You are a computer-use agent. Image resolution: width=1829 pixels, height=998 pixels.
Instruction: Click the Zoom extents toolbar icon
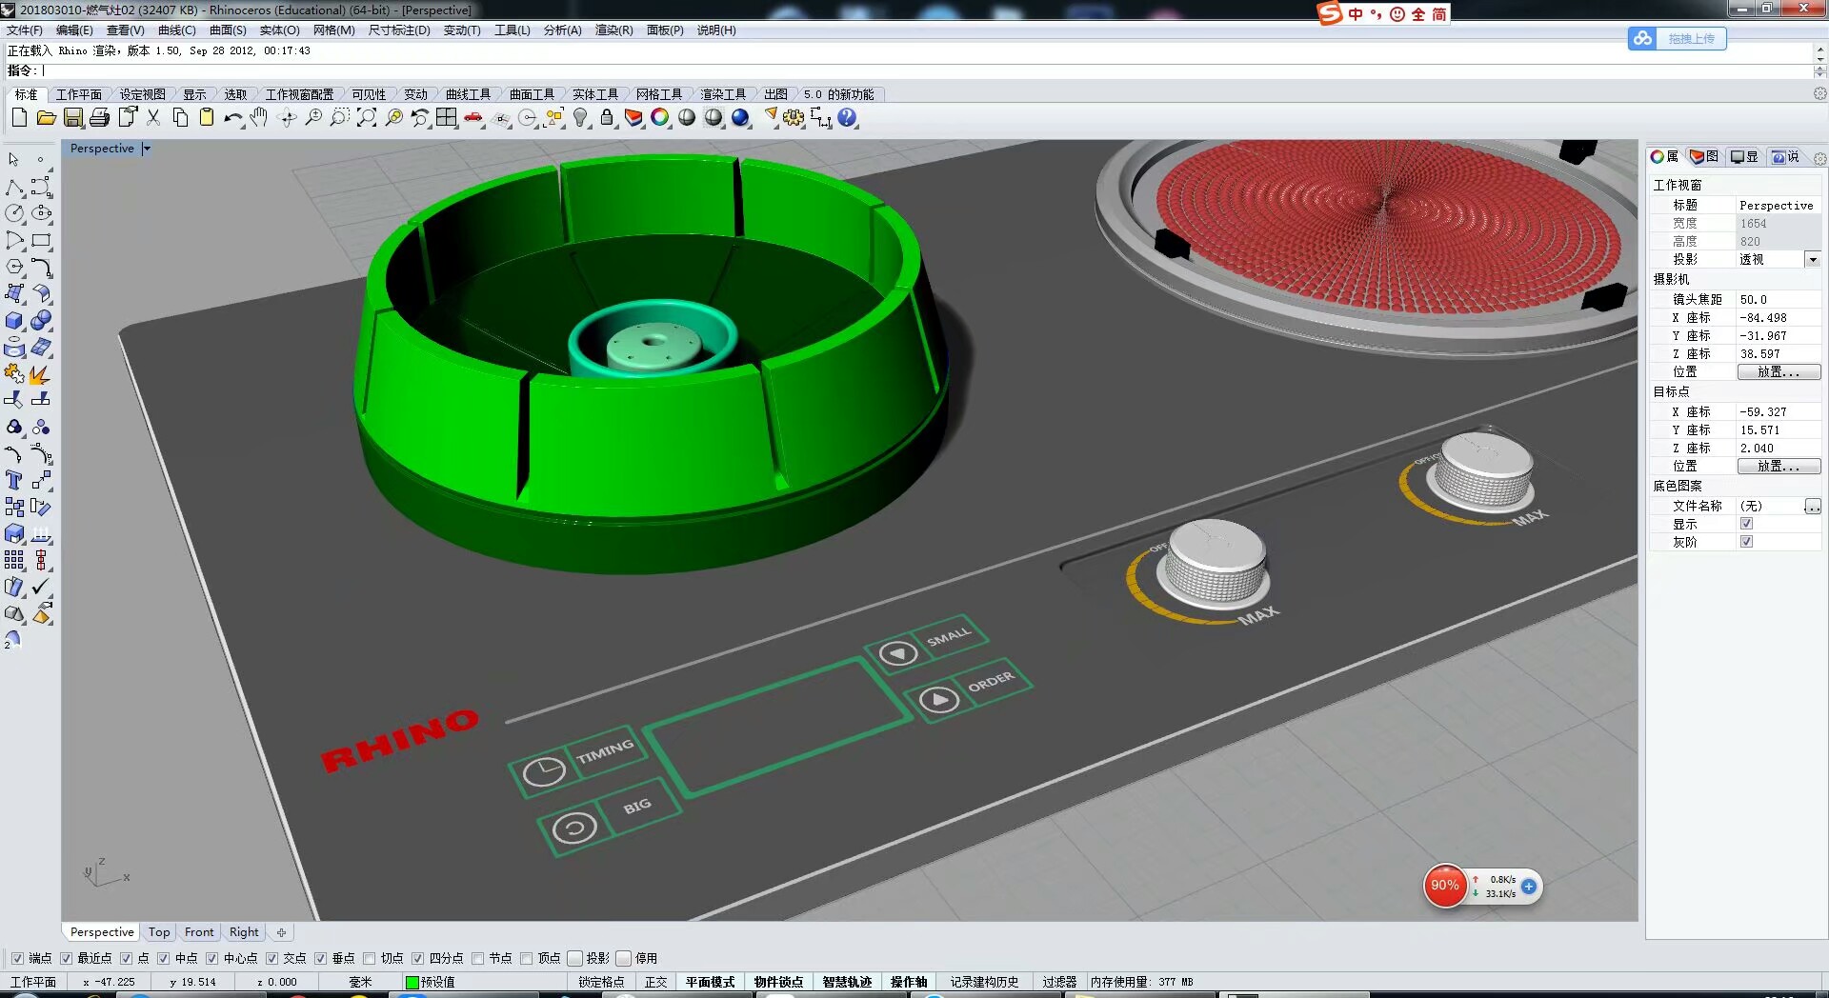click(x=368, y=117)
